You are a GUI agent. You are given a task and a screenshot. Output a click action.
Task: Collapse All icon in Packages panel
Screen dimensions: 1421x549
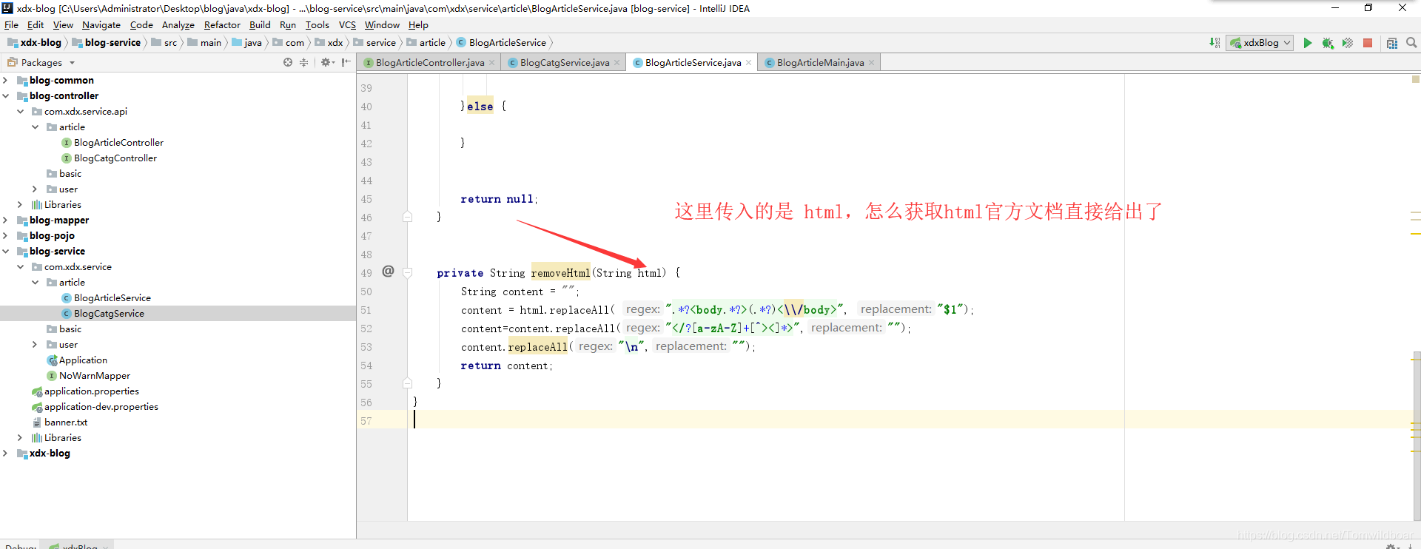(303, 62)
